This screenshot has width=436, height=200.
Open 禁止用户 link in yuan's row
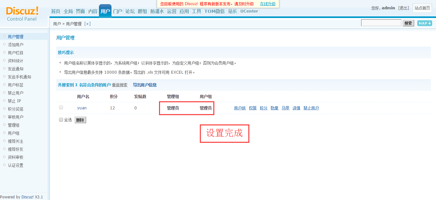pyautogui.click(x=311, y=108)
